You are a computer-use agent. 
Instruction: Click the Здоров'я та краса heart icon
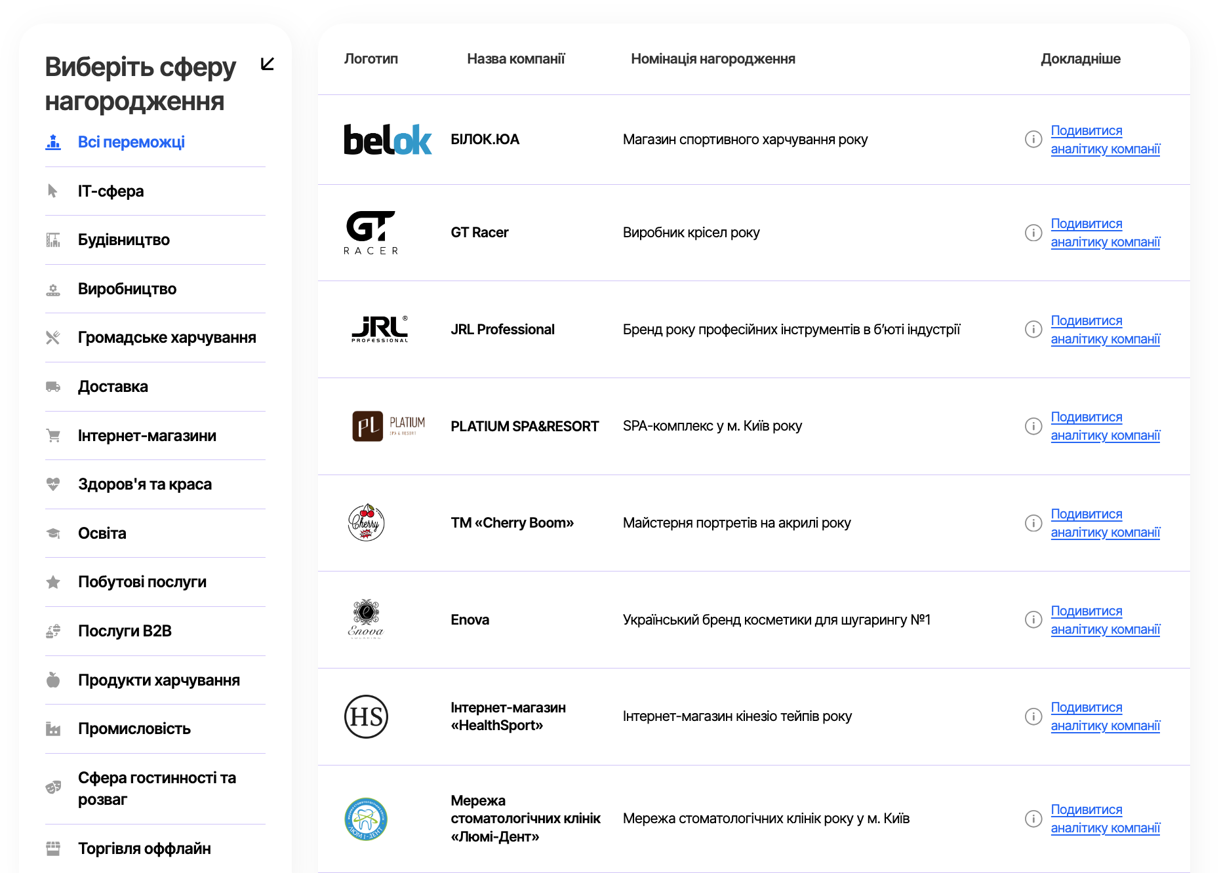click(x=53, y=484)
